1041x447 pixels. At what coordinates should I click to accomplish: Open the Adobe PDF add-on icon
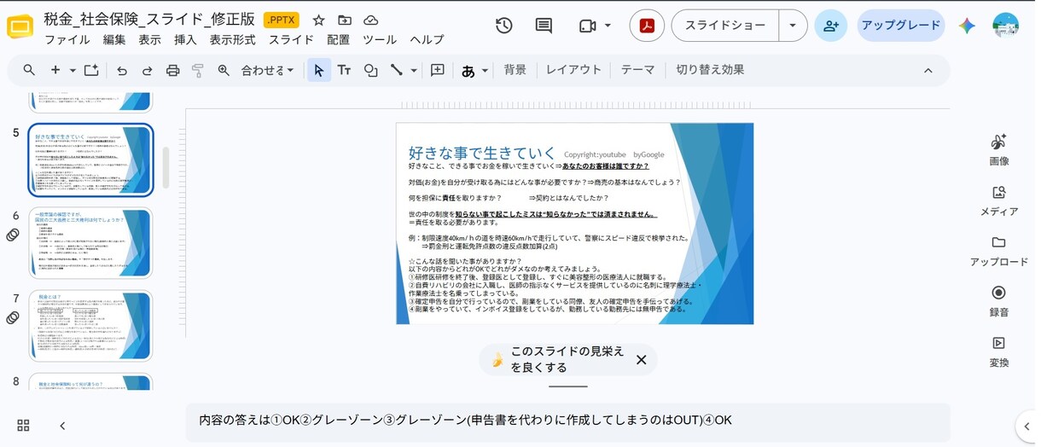[647, 26]
